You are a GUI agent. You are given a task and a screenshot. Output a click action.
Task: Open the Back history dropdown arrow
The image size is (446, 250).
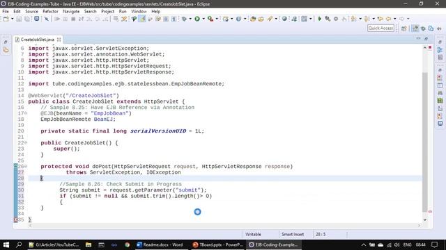[x=395, y=19]
